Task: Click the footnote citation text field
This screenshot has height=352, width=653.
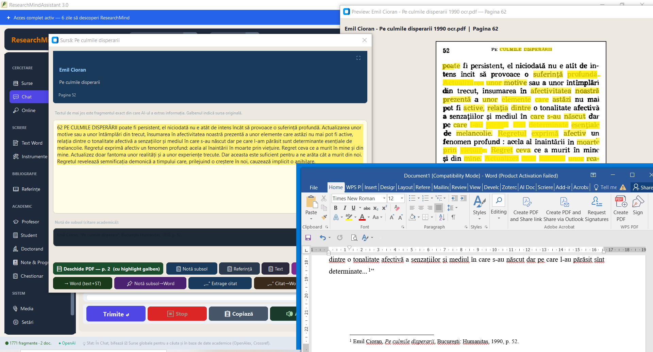Action: [175, 237]
